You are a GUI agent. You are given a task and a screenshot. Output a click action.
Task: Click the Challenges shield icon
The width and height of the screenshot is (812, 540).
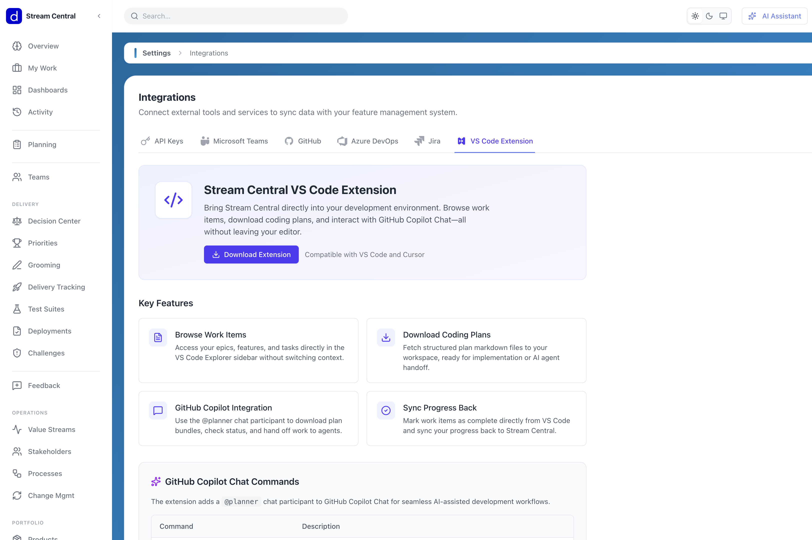(17, 353)
